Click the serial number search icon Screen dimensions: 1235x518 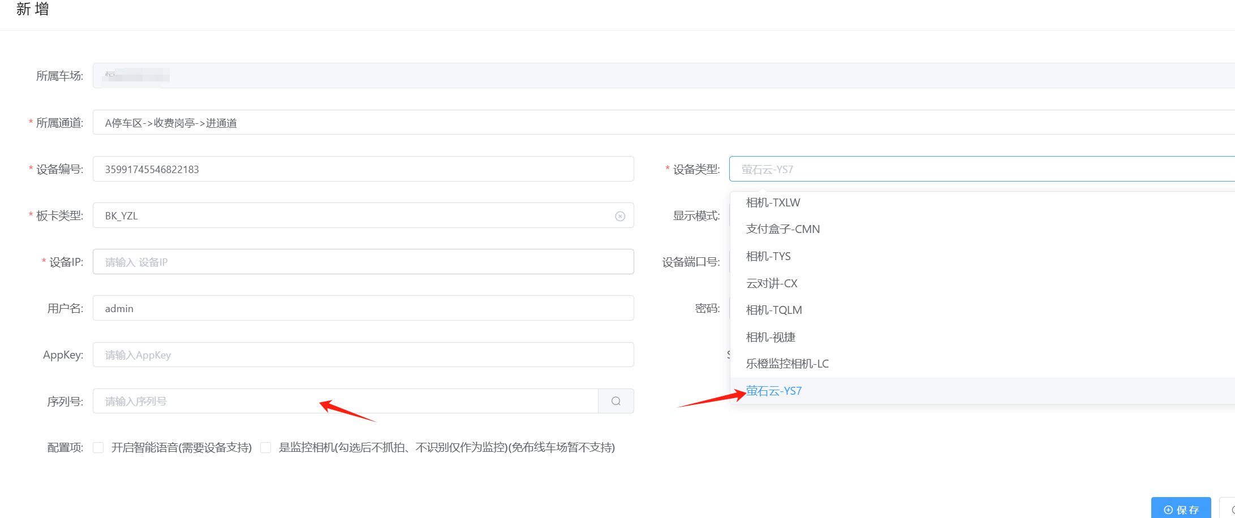pos(616,401)
